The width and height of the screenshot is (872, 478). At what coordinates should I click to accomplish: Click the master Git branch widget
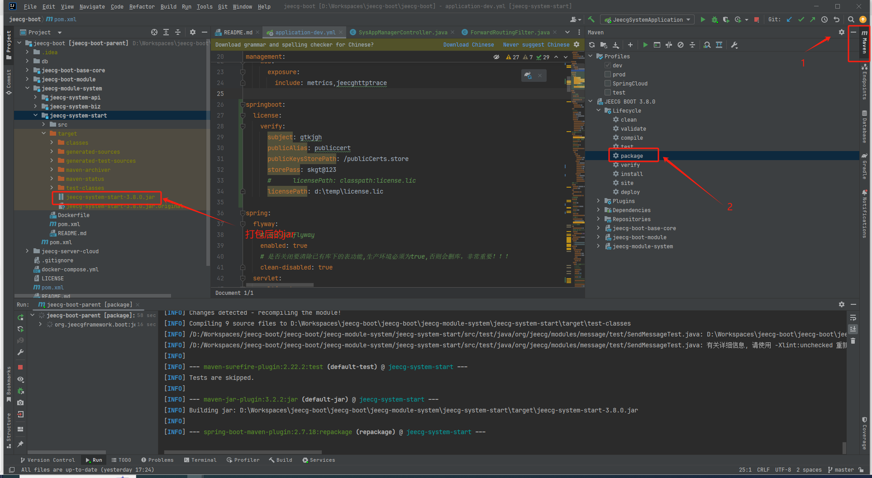[x=841, y=470]
